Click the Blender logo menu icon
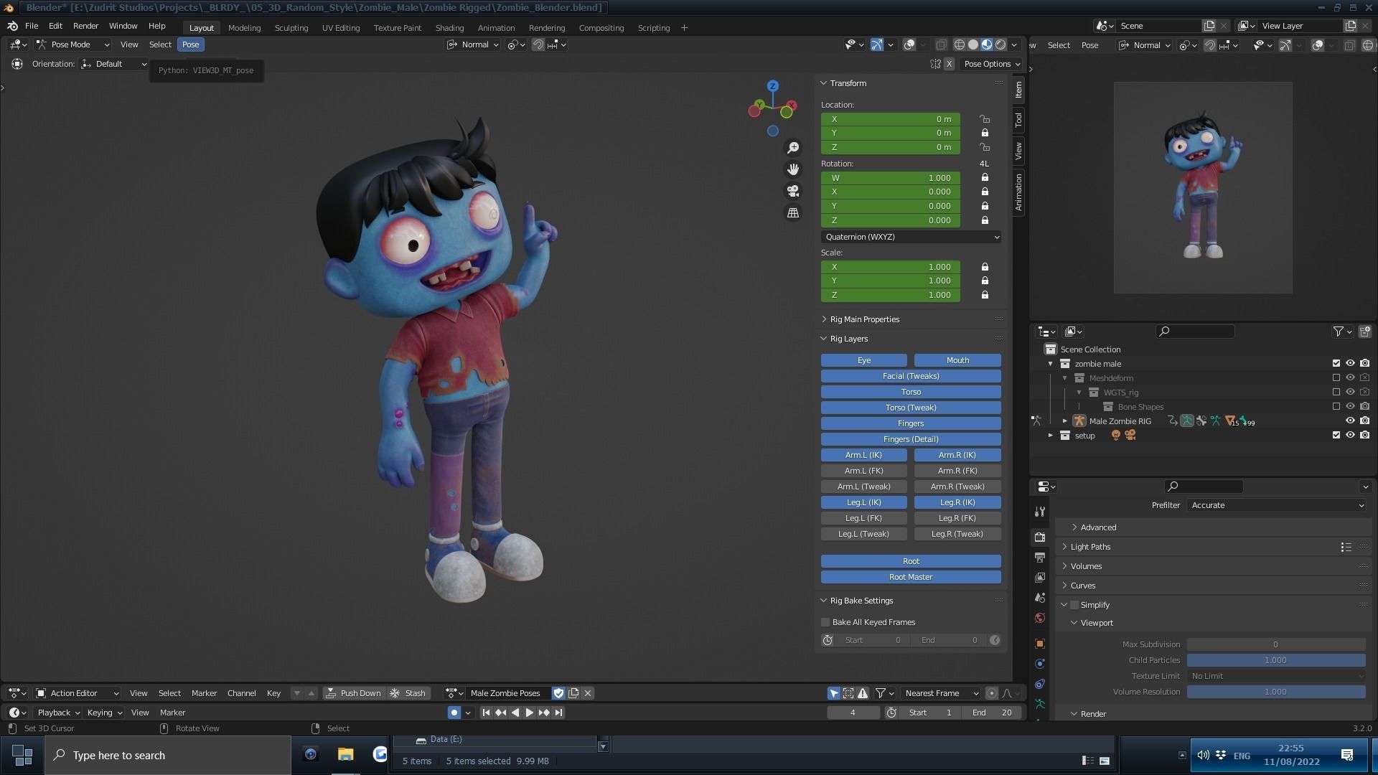Image resolution: width=1378 pixels, height=775 pixels. point(12,26)
